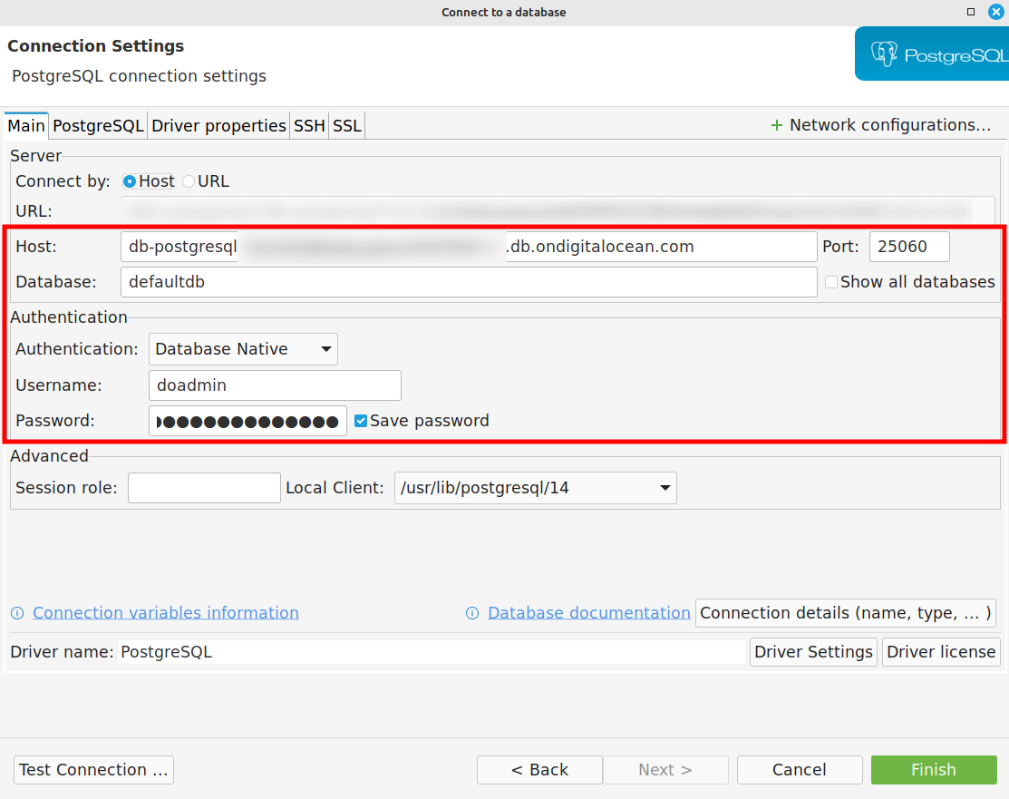Click the window maximize icon

pyautogui.click(x=971, y=12)
